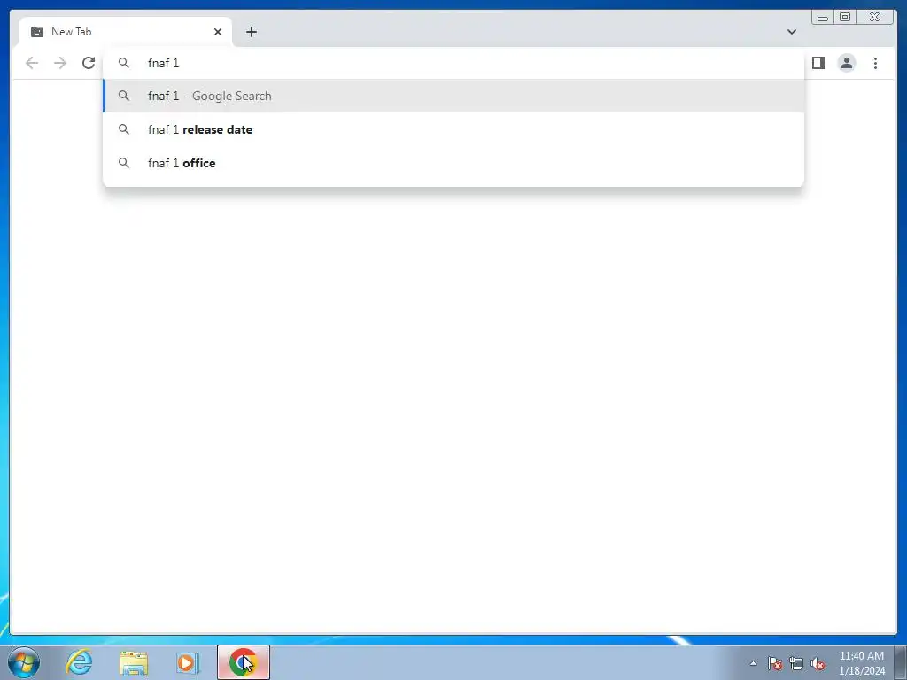Screen dimensions: 907x680
Task: Open the clock showing 11:40 AM
Action: (862, 662)
